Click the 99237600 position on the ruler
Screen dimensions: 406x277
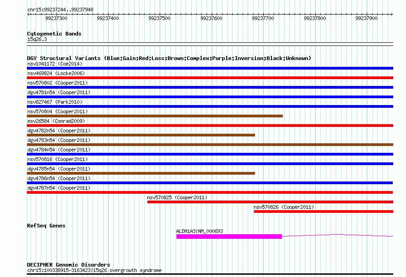point(212,18)
